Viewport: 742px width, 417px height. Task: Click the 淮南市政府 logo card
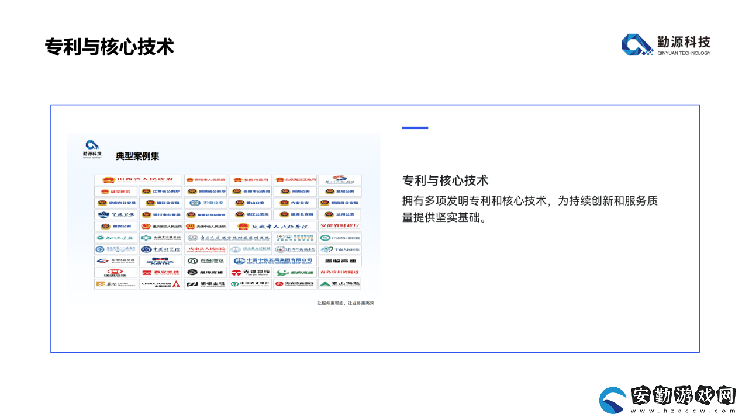pos(250,180)
